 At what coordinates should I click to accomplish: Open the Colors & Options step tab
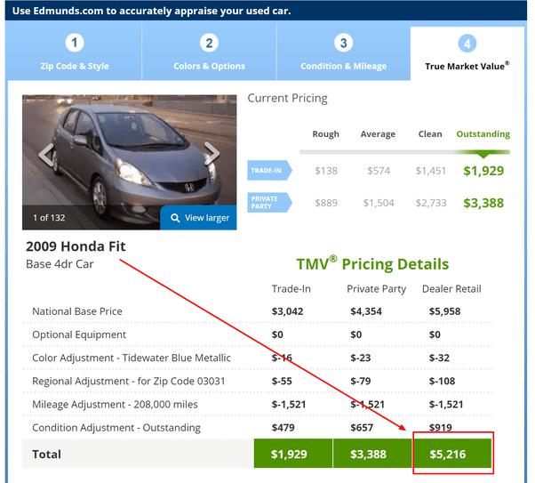click(209, 52)
